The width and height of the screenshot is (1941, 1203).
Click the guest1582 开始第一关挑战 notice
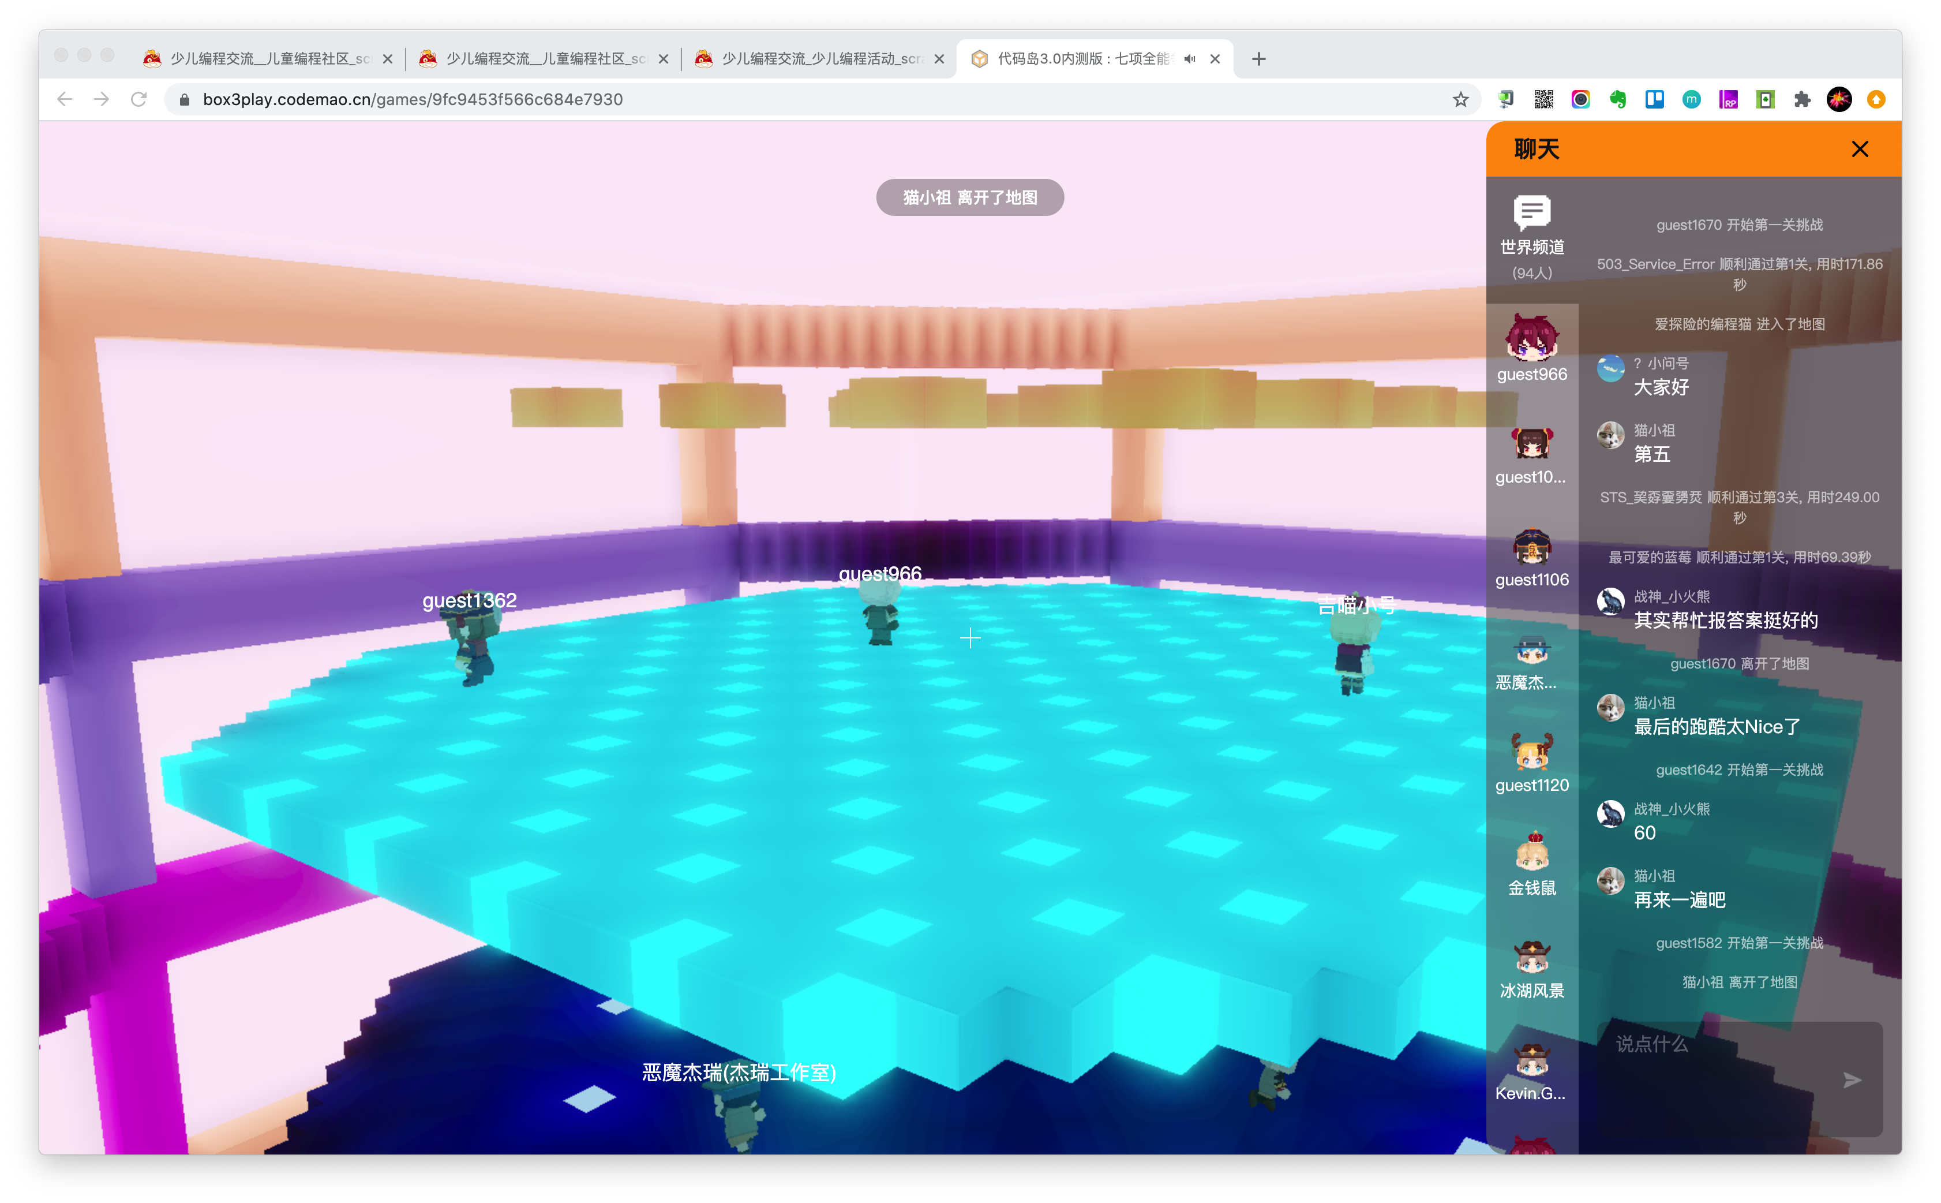point(1739,944)
